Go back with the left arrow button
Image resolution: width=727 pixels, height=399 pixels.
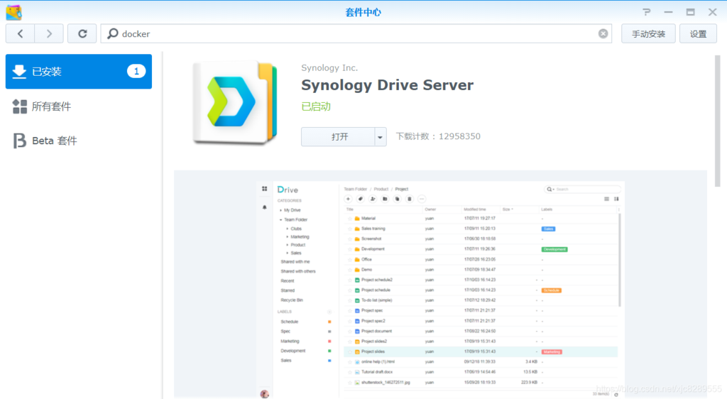(21, 34)
